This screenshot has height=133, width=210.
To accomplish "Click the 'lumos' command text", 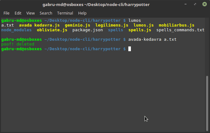I will [135, 21].
